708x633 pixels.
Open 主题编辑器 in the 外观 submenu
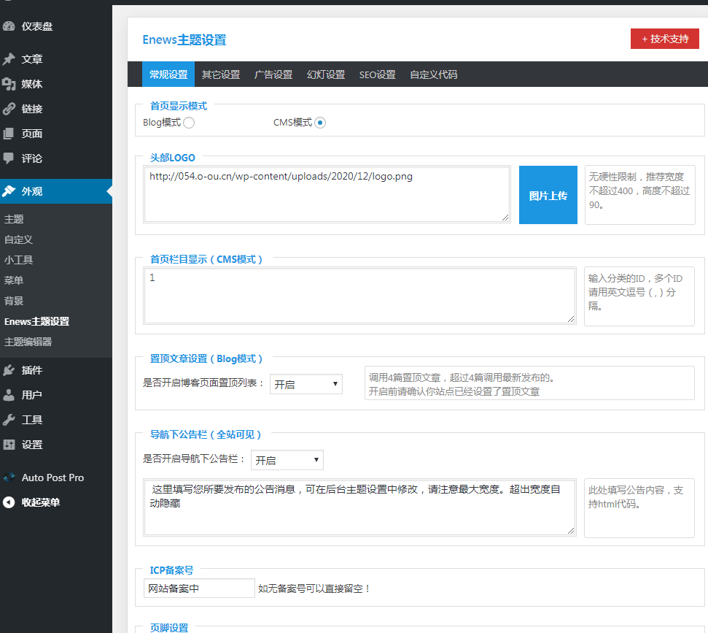coord(28,342)
